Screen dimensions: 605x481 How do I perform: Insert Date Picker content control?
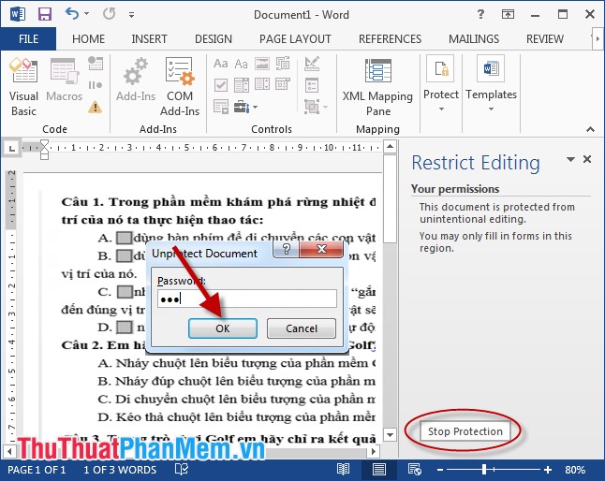pyautogui.click(x=283, y=84)
